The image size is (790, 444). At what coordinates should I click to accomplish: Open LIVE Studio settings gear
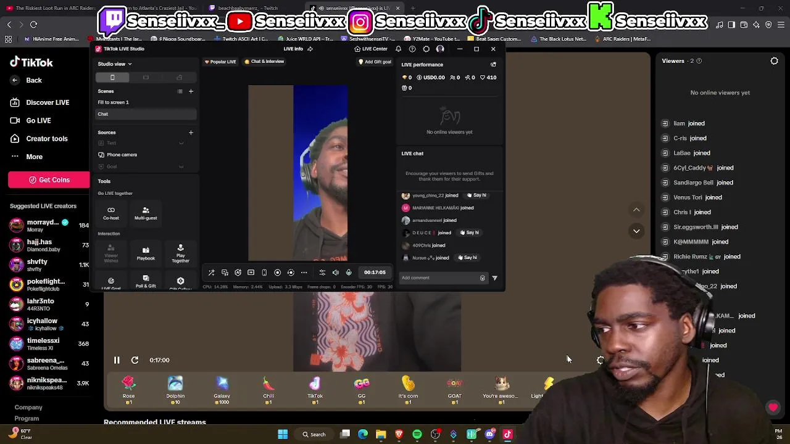(426, 49)
